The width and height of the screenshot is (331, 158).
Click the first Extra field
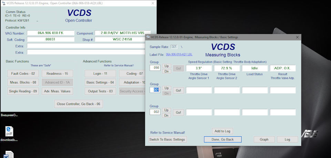point(86,46)
